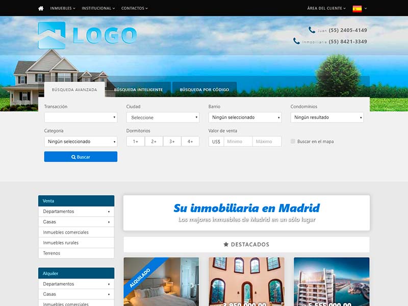This screenshot has height=306, width=408.
Task: Call Inmobiliaria at (55) 8421-3349
Action: coord(348,42)
